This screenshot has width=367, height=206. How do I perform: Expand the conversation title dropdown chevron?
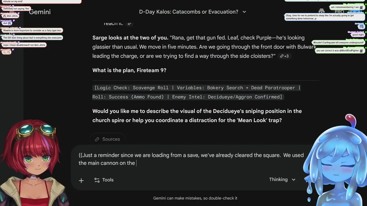click(x=244, y=12)
